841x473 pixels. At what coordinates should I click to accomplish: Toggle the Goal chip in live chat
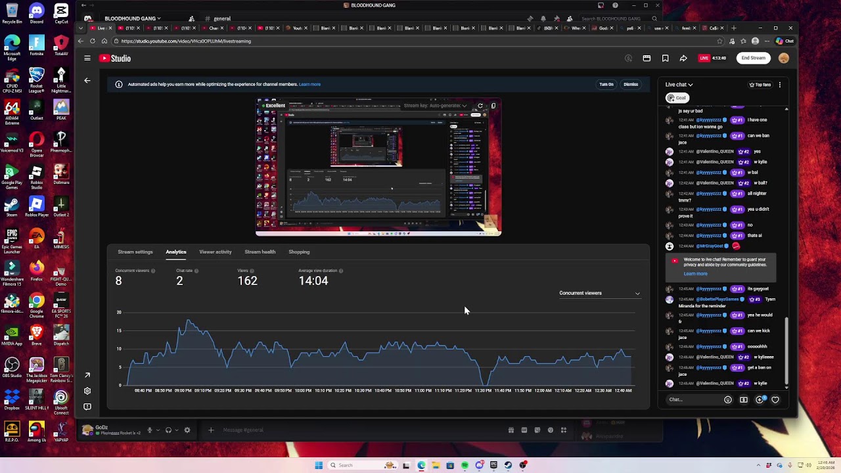(677, 98)
